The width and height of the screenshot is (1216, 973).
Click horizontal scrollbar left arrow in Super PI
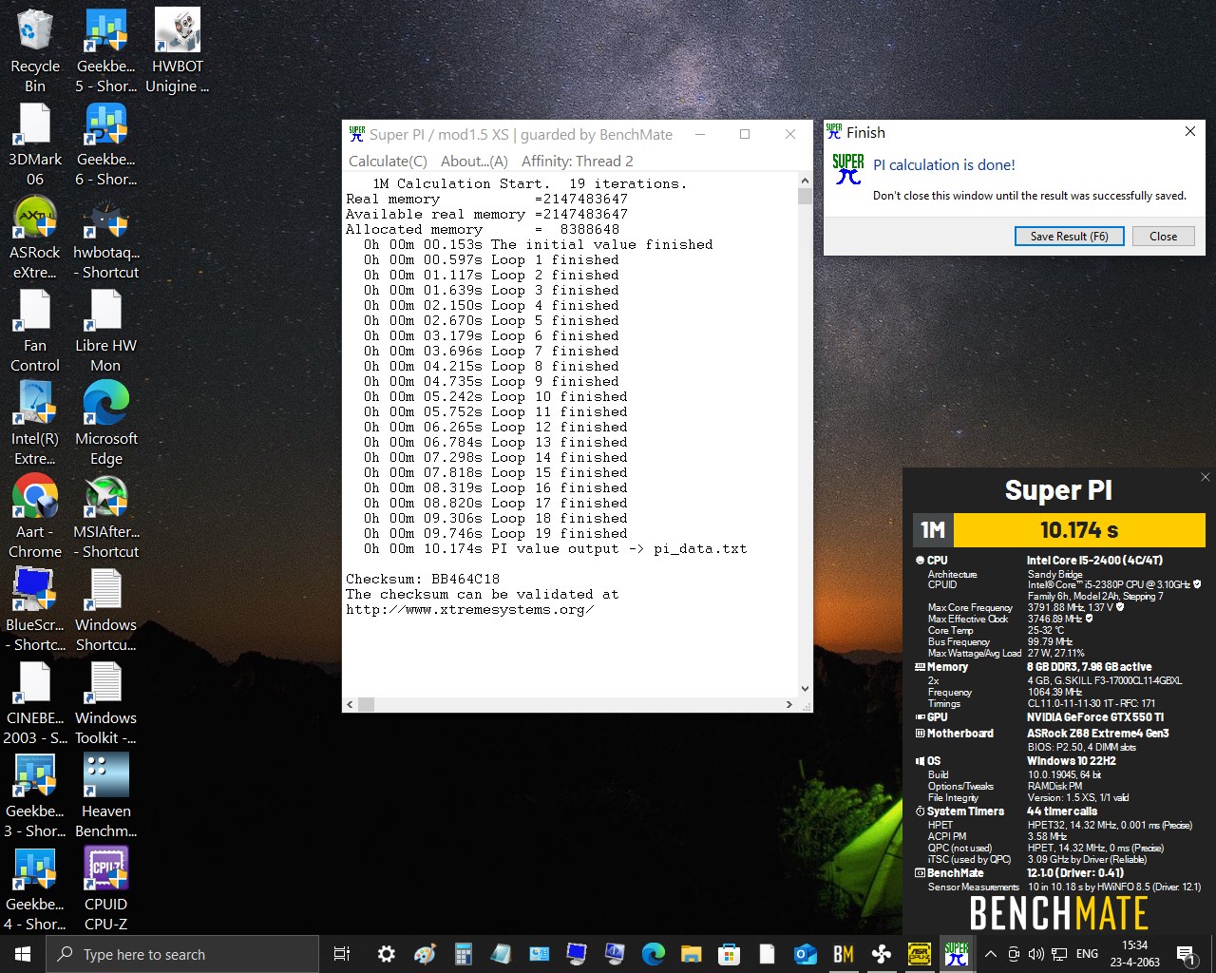click(351, 704)
